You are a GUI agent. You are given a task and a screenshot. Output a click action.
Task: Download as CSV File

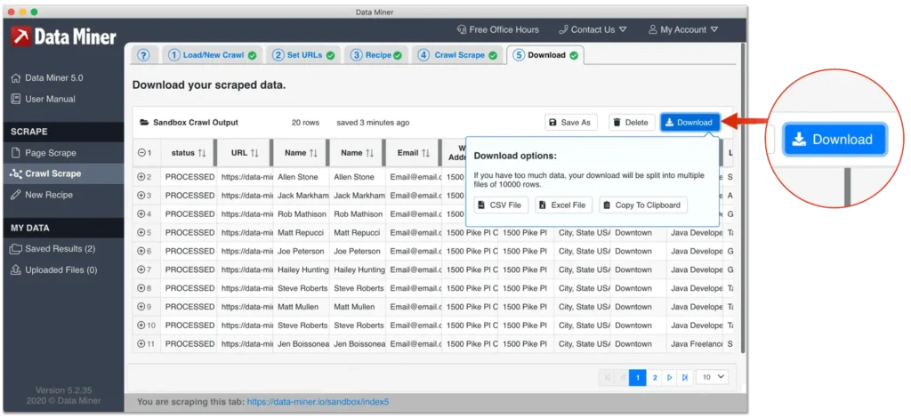coord(501,205)
